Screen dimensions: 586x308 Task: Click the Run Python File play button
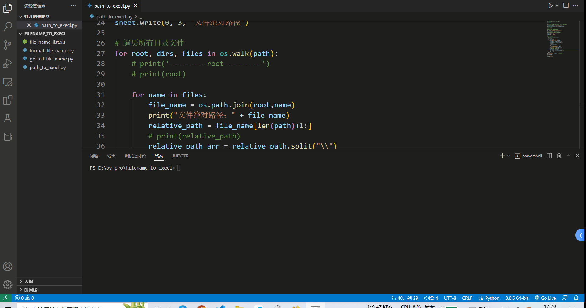(x=550, y=5)
